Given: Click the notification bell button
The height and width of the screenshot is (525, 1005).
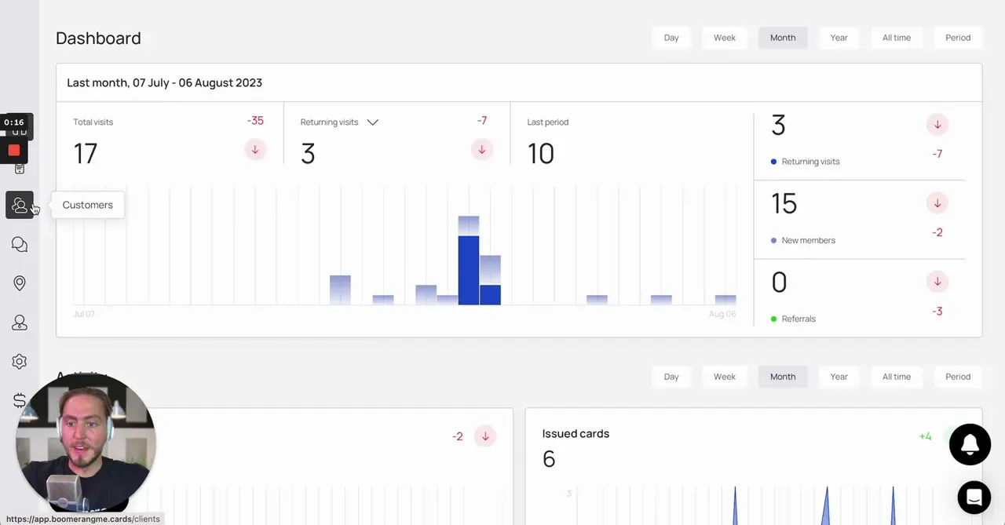Looking at the screenshot, I should point(970,444).
